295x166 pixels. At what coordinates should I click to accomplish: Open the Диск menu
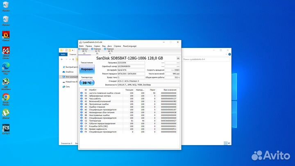point(109,46)
